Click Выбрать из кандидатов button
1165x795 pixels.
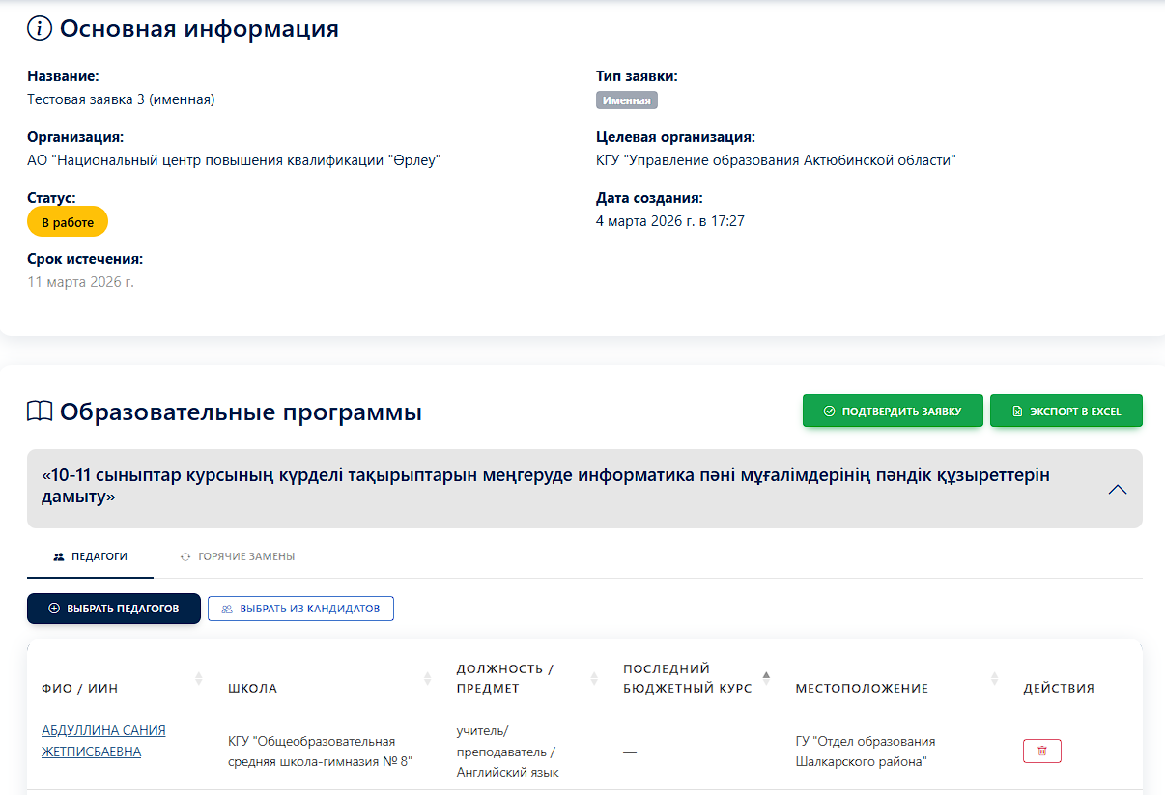click(x=300, y=609)
